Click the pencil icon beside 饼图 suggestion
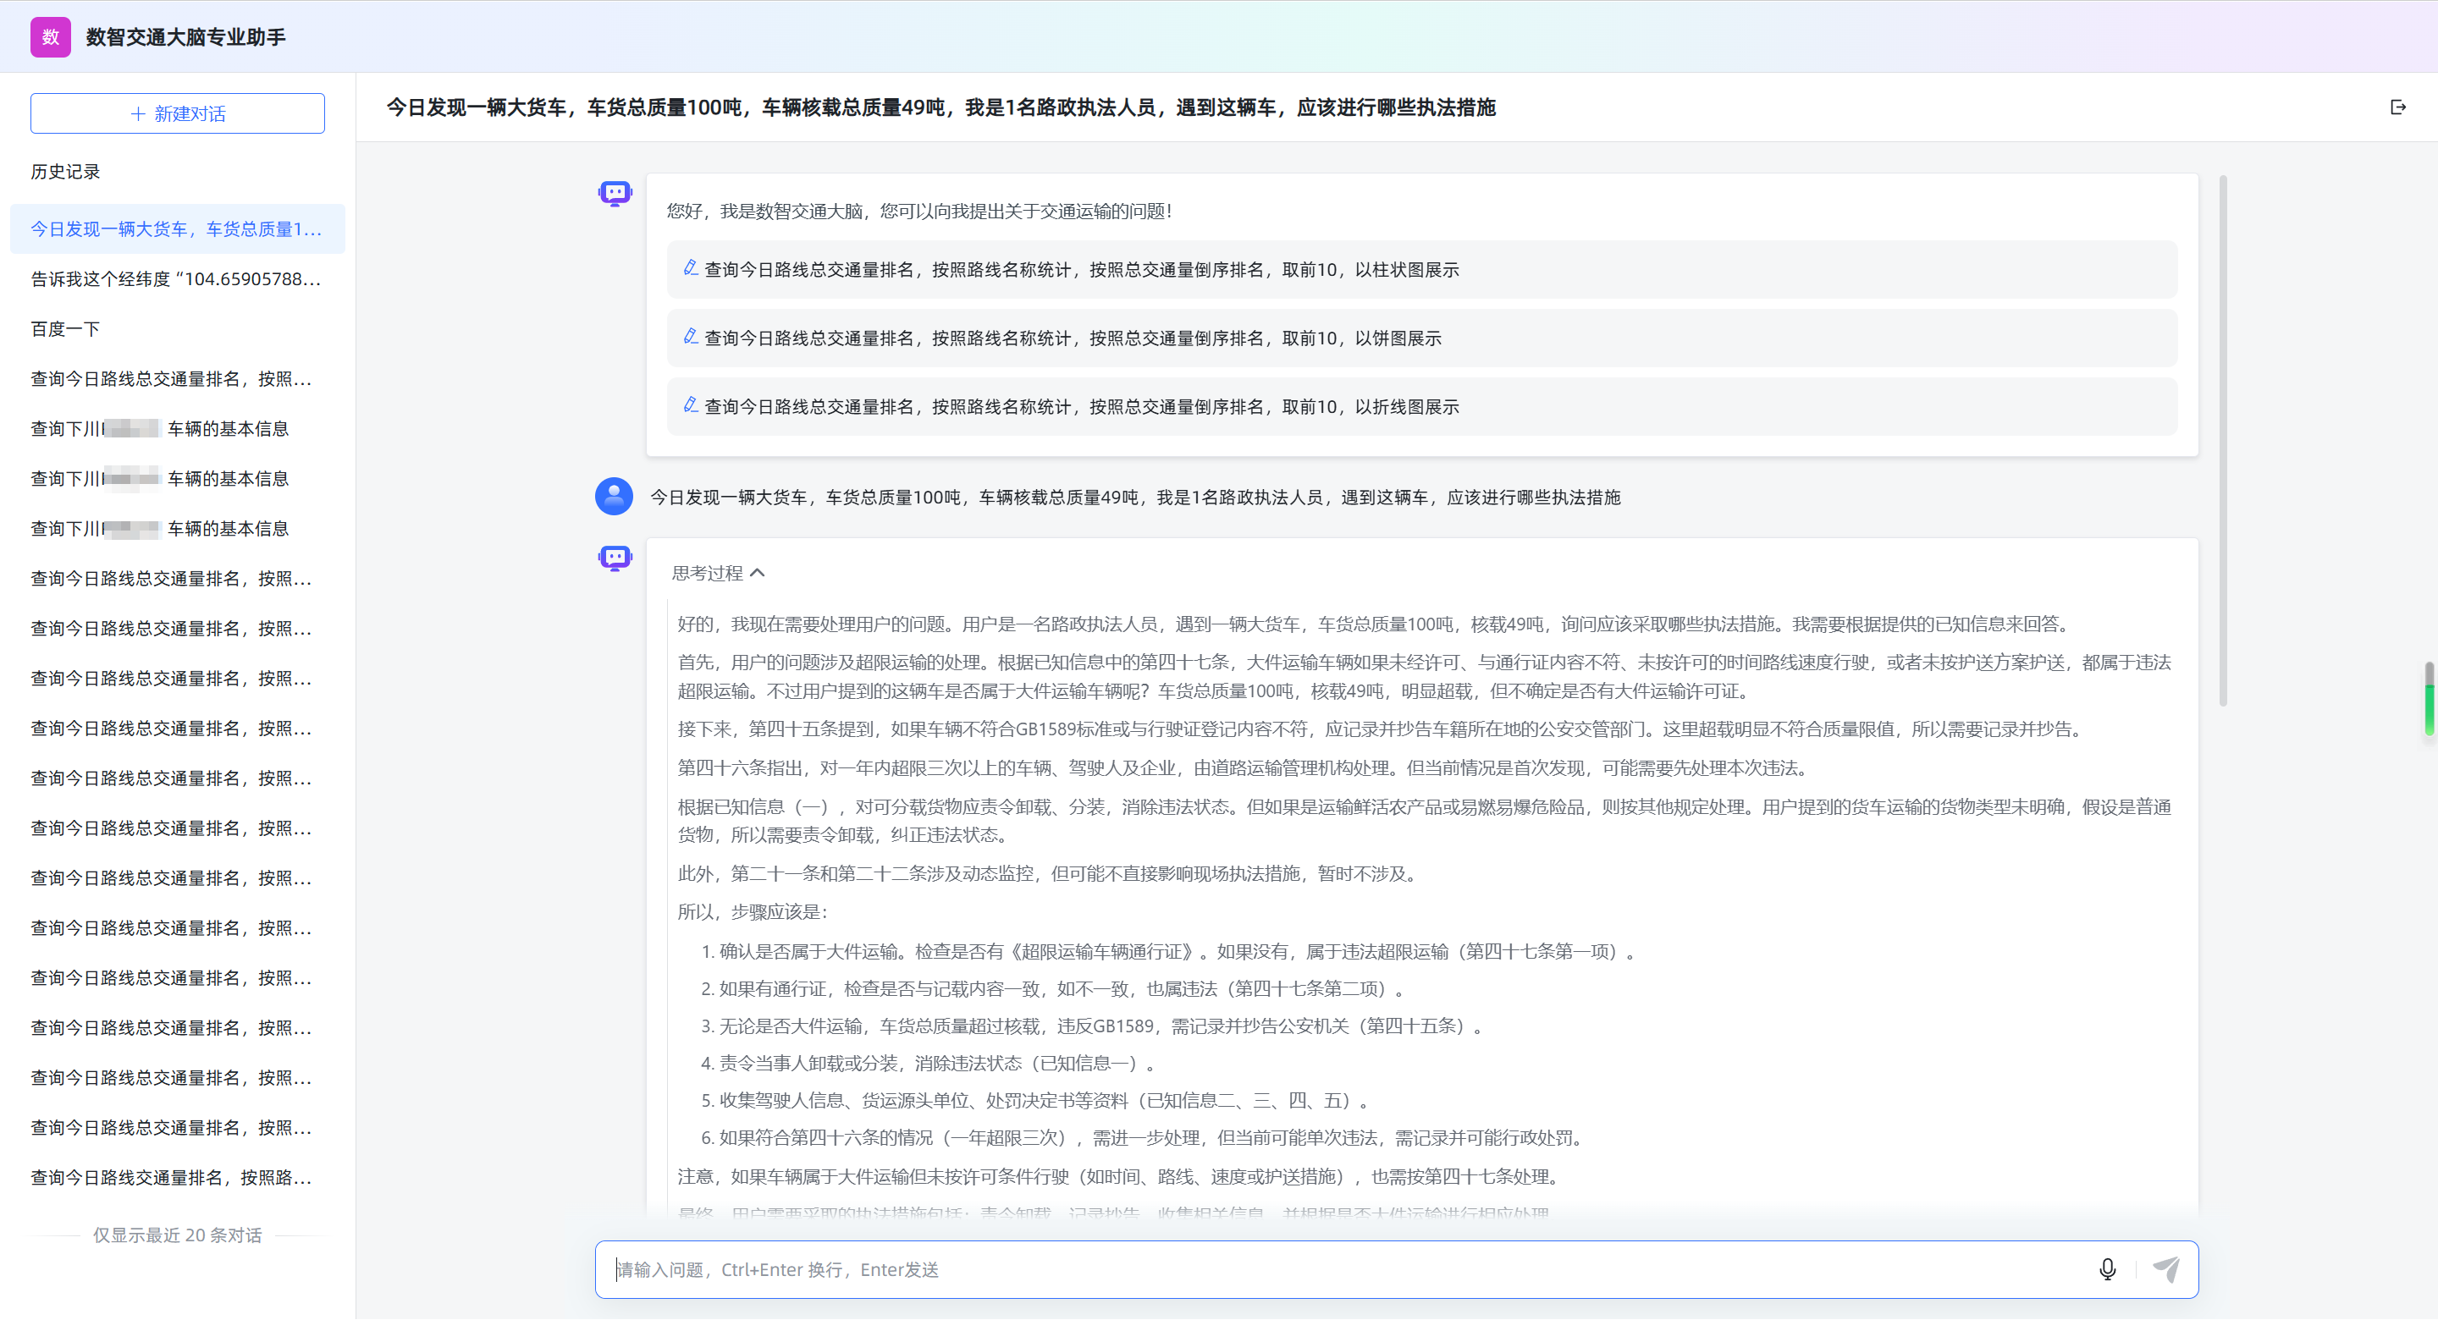The image size is (2438, 1320). (x=691, y=337)
